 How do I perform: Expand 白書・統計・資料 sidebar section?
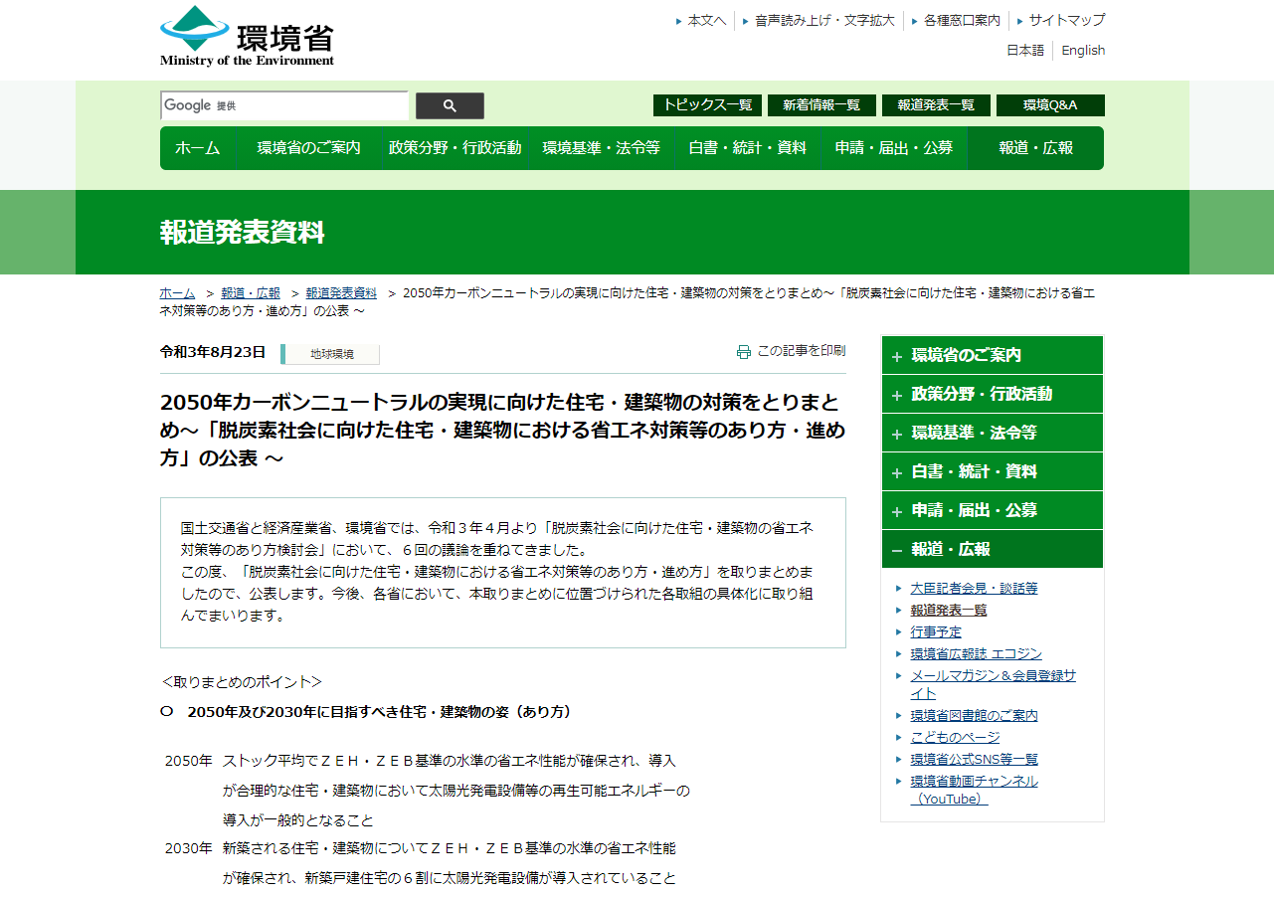(992, 471)
